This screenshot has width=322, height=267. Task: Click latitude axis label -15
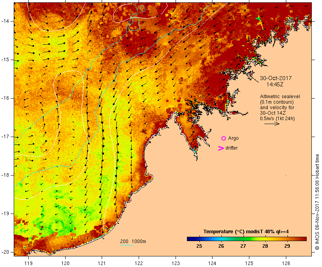[5, 60]
